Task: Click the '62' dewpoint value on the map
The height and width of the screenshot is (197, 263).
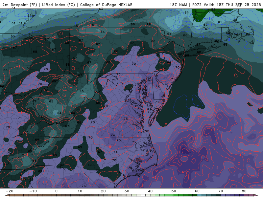Action: point(205,25)
